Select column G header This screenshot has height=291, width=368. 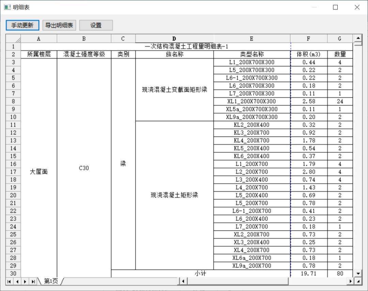(340, 39)
